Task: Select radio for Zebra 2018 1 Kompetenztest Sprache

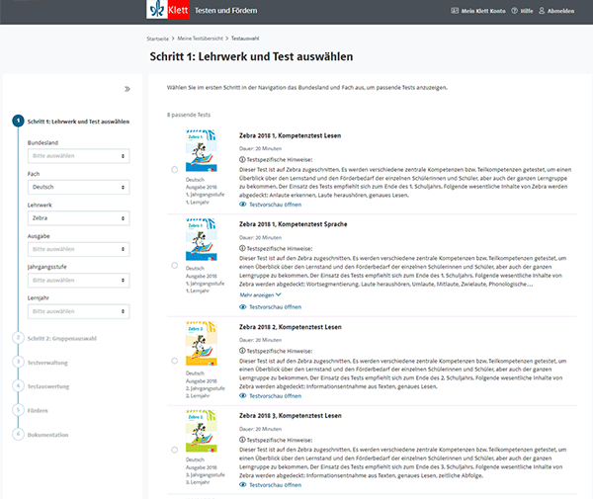Action: click(x=174, y=266)
